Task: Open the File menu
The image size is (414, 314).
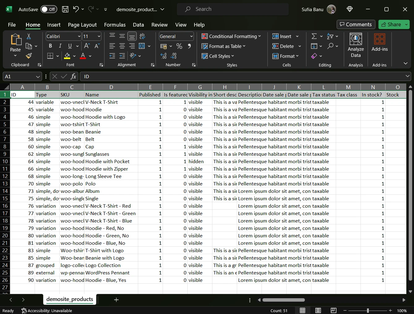Action: coord(12,25)
